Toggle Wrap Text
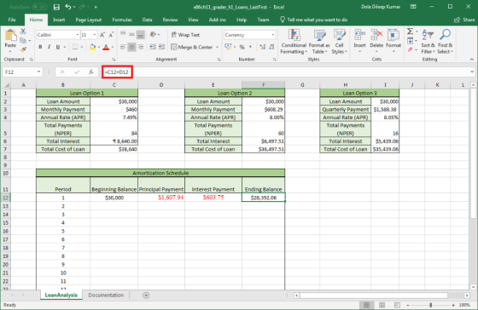478x310 pixels. pyautogui.click(x=185, y=35)
